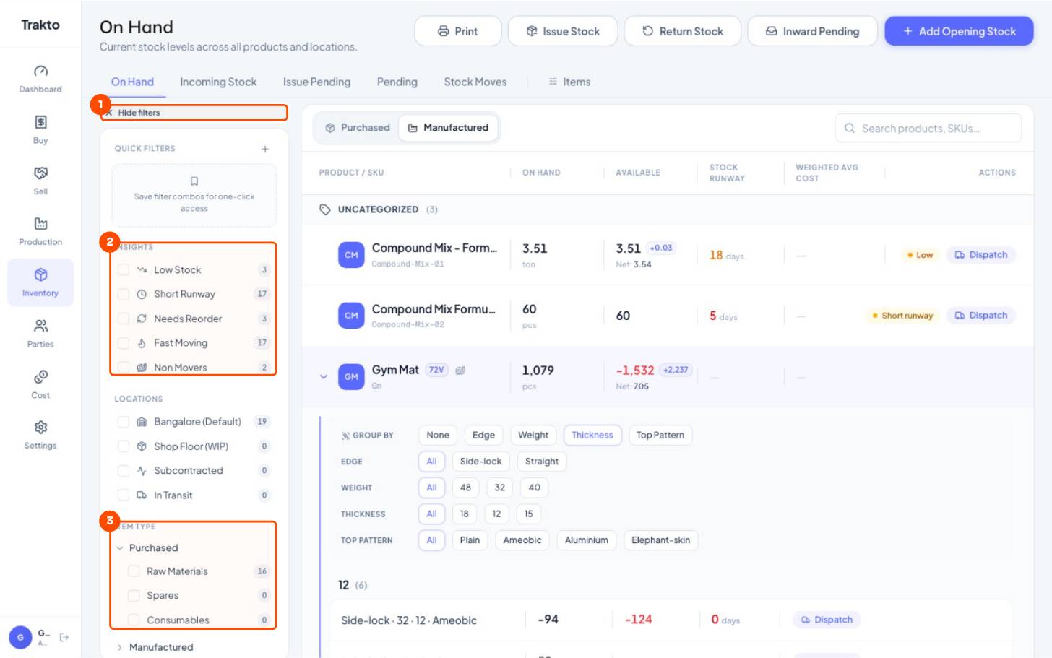
Task: Switch to Purchased products view
Action: [358, 128]
